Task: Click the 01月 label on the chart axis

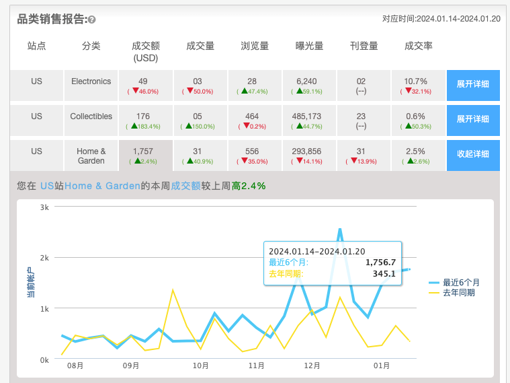Action: point(382,365)
